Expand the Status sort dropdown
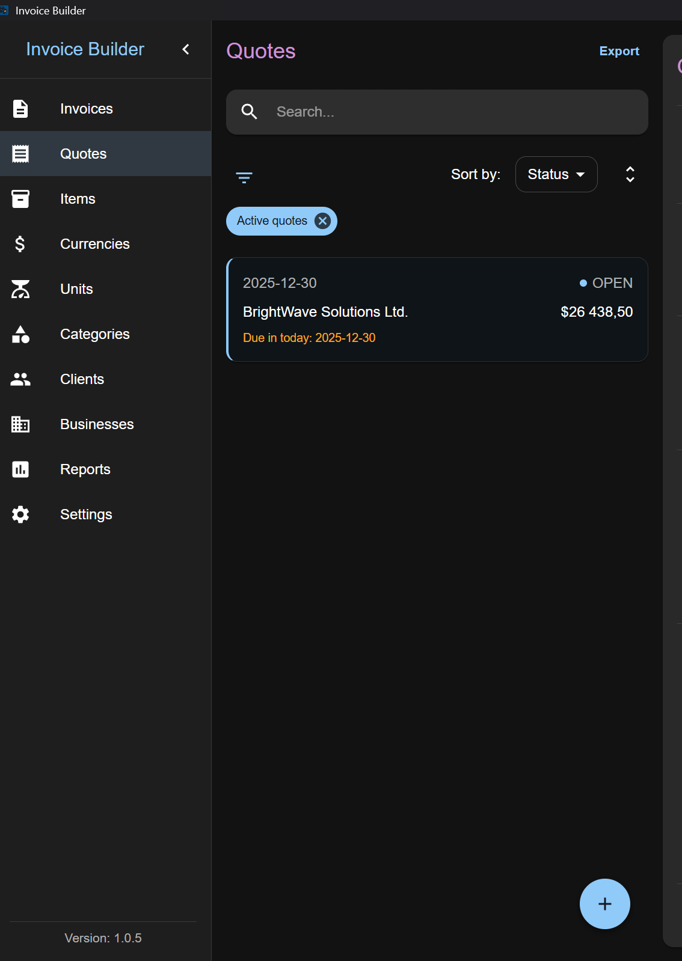 pos(556,174)
